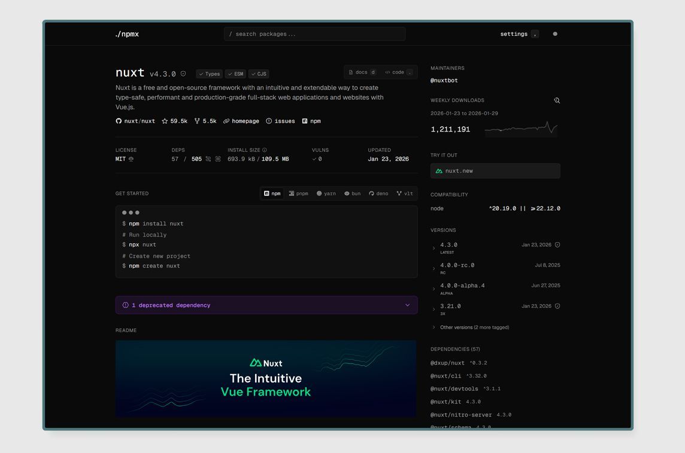Click the star count 59.5k

(x=175, y=121)
